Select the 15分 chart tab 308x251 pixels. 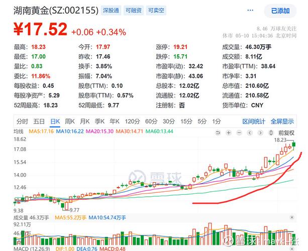[x=186, y=121]
